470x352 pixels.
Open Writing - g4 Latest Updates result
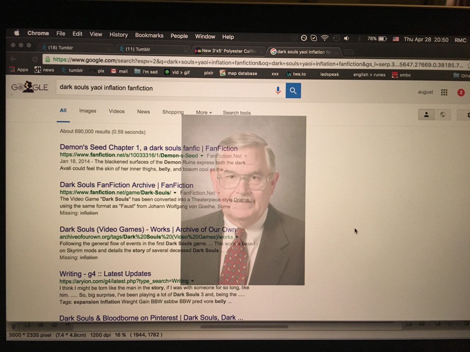point(105,274)
